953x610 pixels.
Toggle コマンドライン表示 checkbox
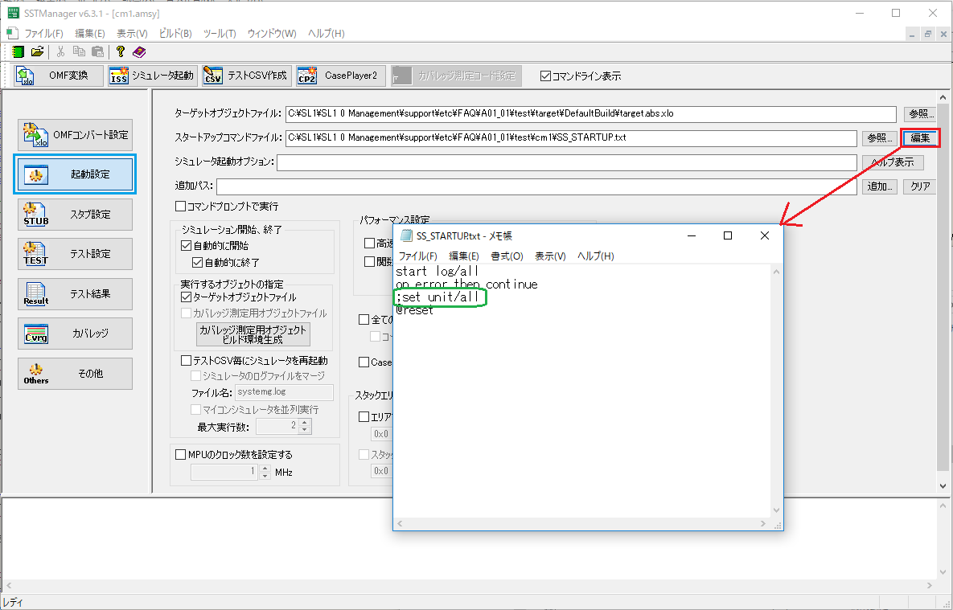(x=546, y=76)
